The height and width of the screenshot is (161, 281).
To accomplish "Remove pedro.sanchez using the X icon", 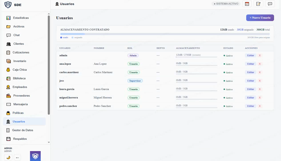I will pos(260,106).
